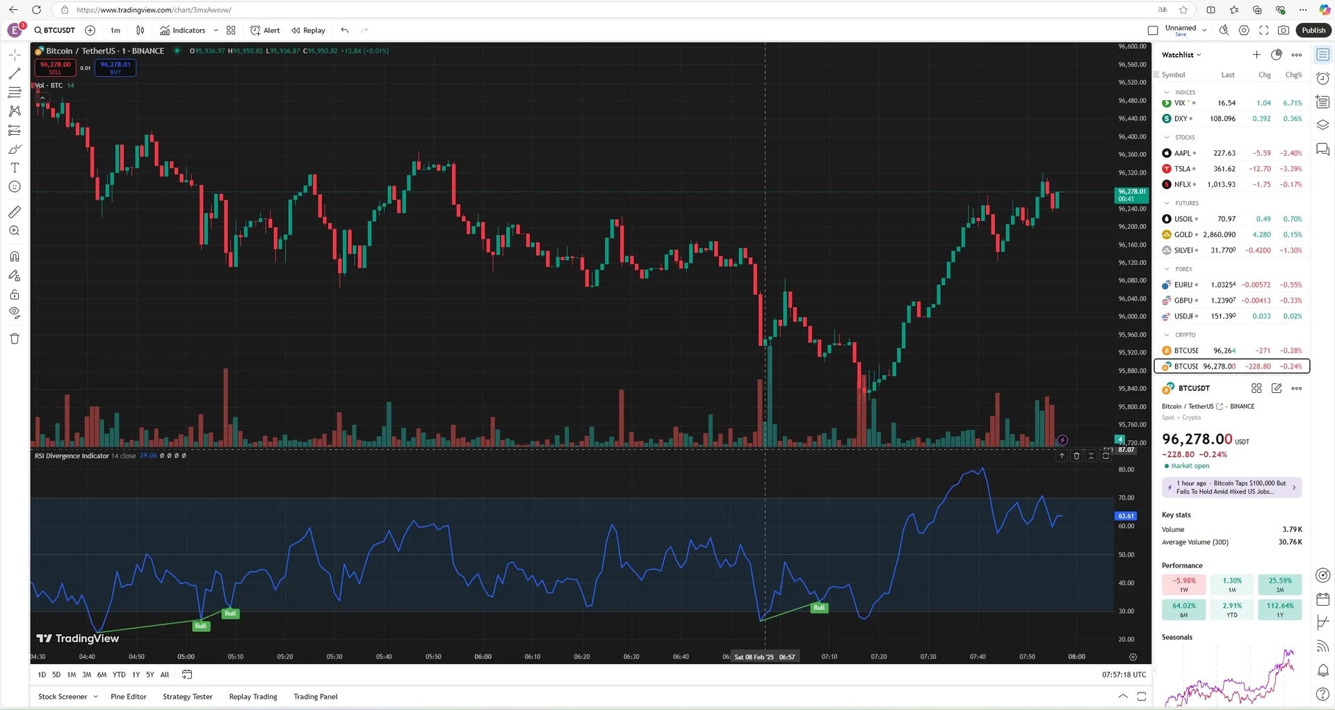Select the text annotation tool

point(15,168)
